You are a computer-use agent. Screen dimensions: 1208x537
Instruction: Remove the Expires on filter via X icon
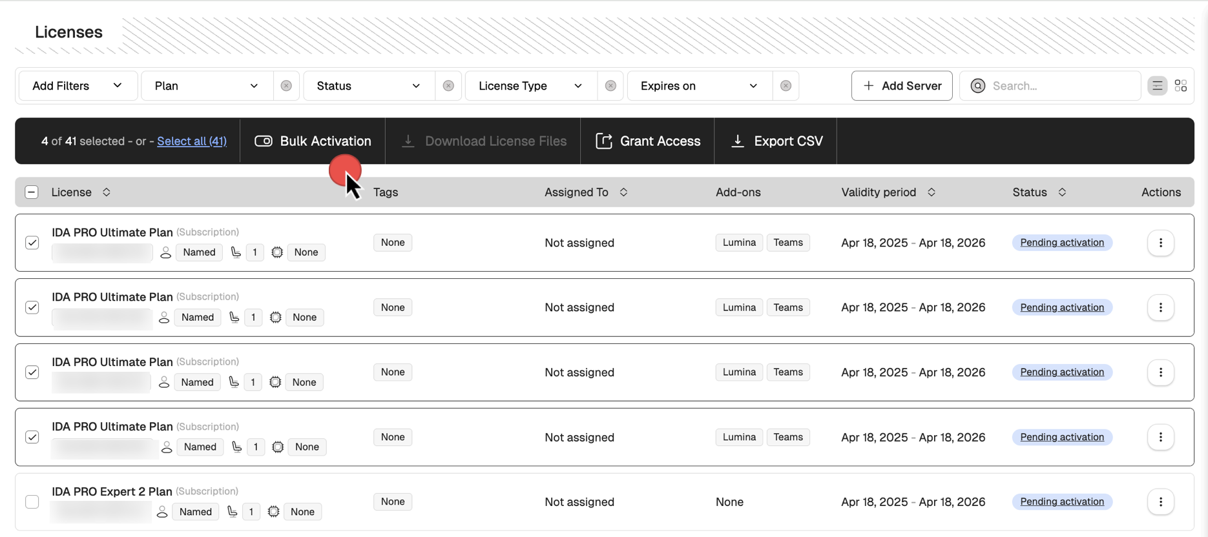786,86
